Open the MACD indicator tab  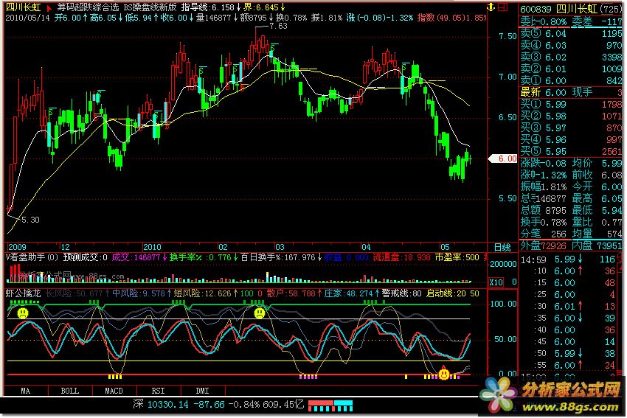114,389
